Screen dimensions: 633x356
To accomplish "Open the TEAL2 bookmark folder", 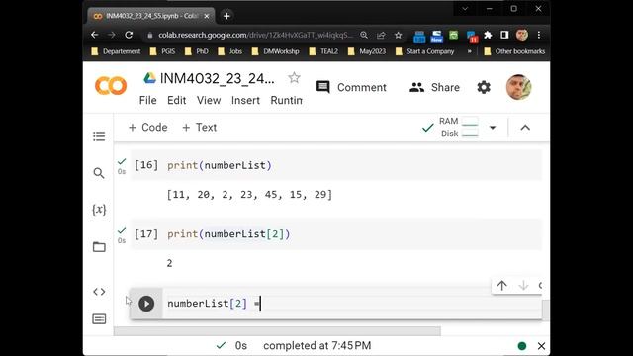I will (x=323, y=51).
